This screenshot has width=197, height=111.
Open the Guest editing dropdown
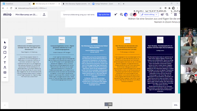149,15
